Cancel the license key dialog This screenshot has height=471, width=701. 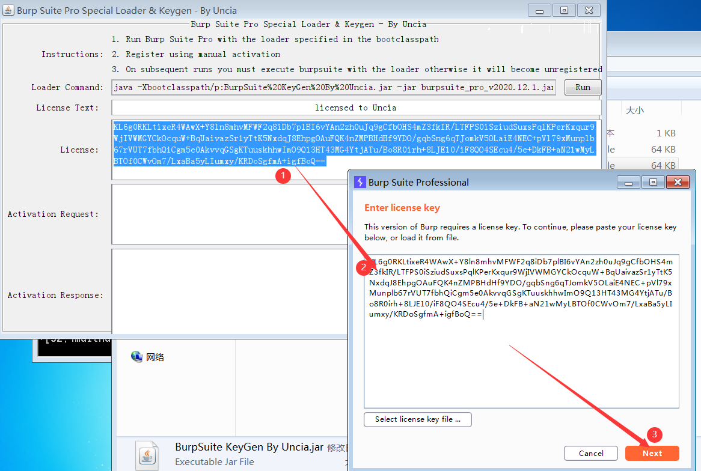tap(590, 453)
